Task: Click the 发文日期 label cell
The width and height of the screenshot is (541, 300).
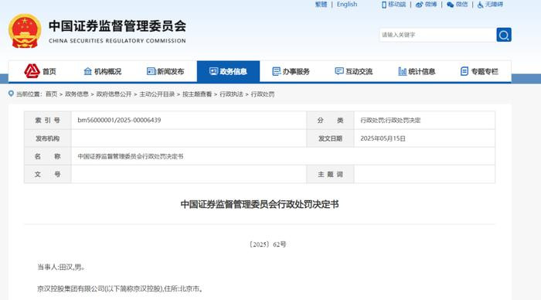Action: coord(330,138)
